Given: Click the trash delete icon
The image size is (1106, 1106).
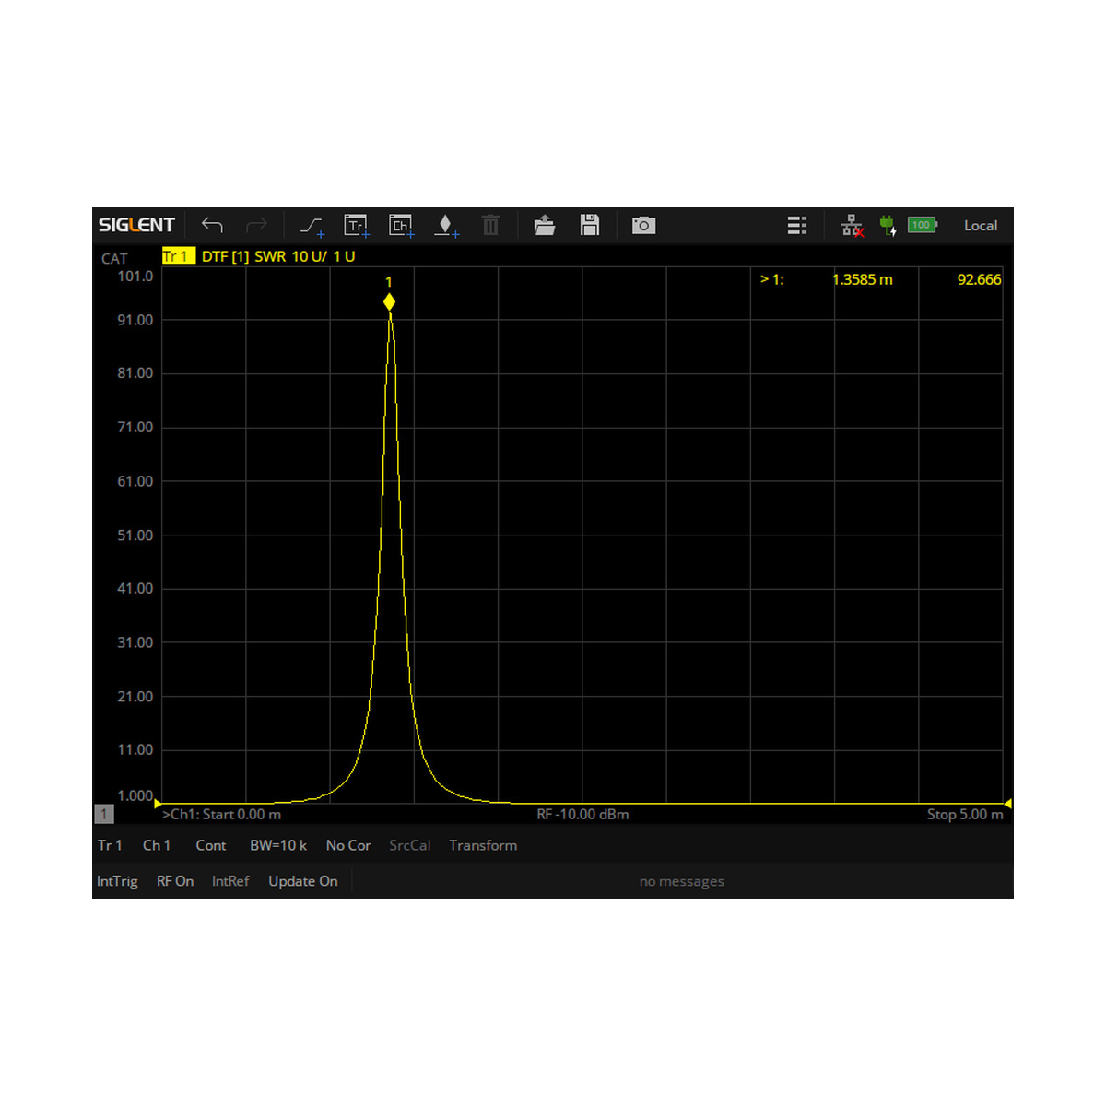Looking at the screenshot, I should point(490,225).
